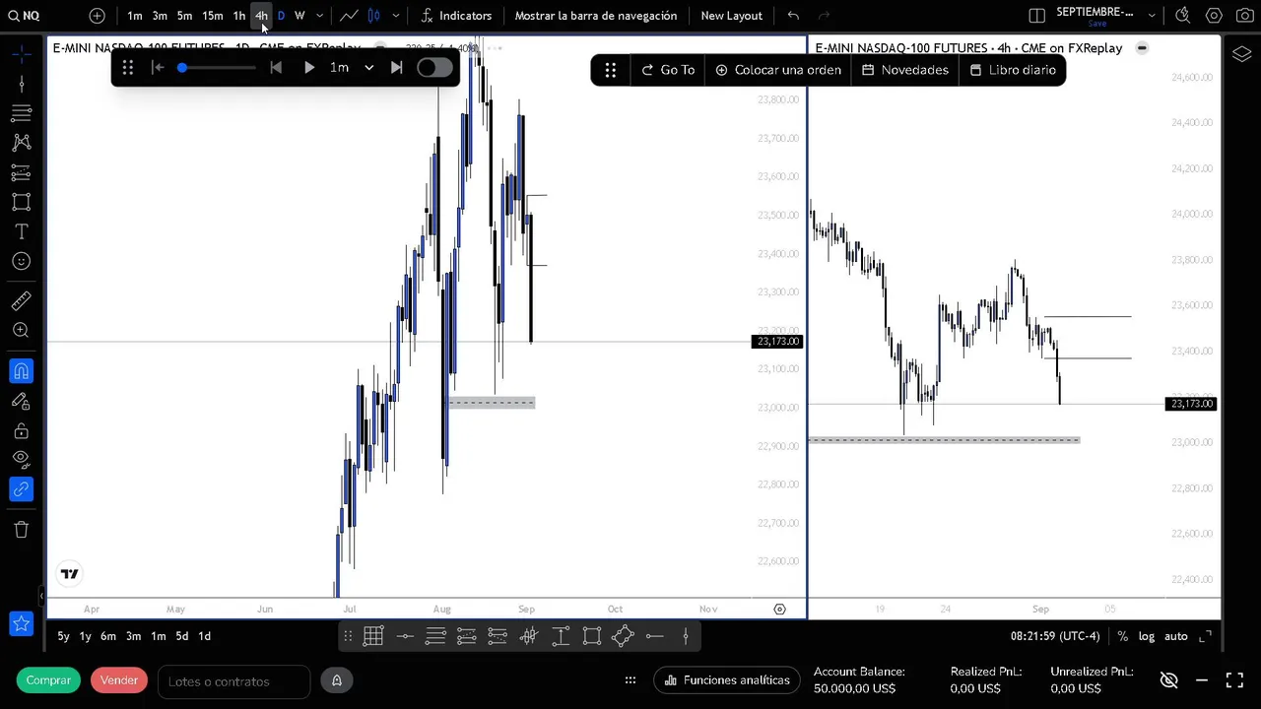
Task: Switch to the daily D timeframe
Action: pos(281,16)
